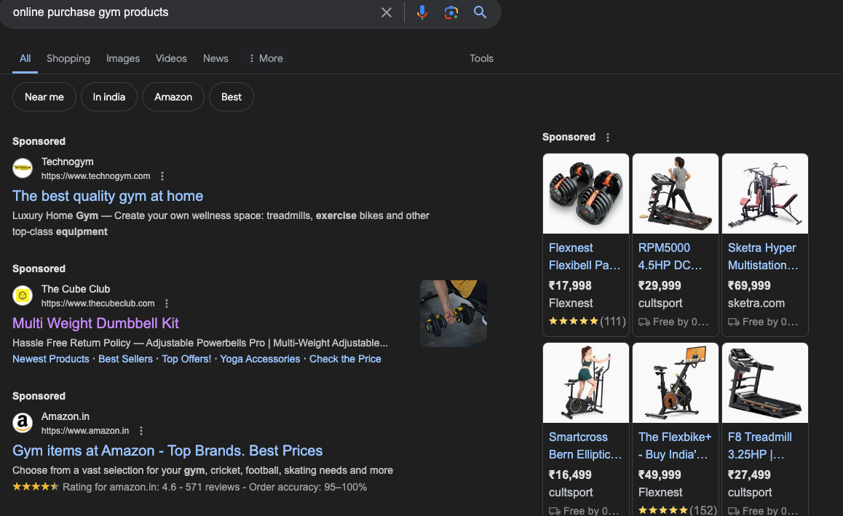Open the 'Check the Price' sitelink
The width and height of the screenshot is (843, 516).
point(345,359)
